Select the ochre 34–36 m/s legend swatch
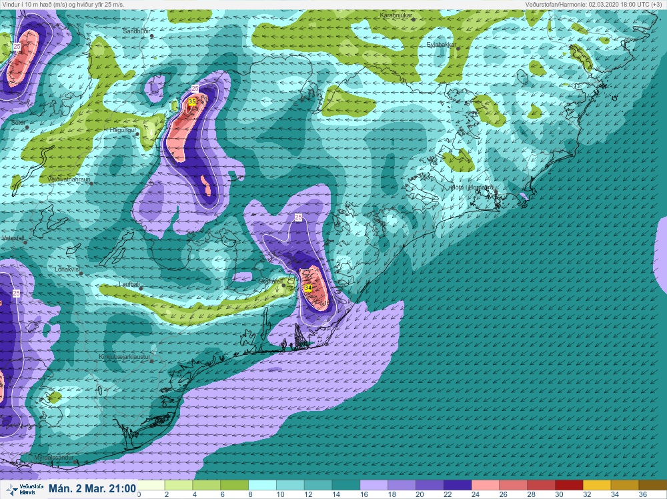Screen dimensions: 667x499 click(625, 486)
